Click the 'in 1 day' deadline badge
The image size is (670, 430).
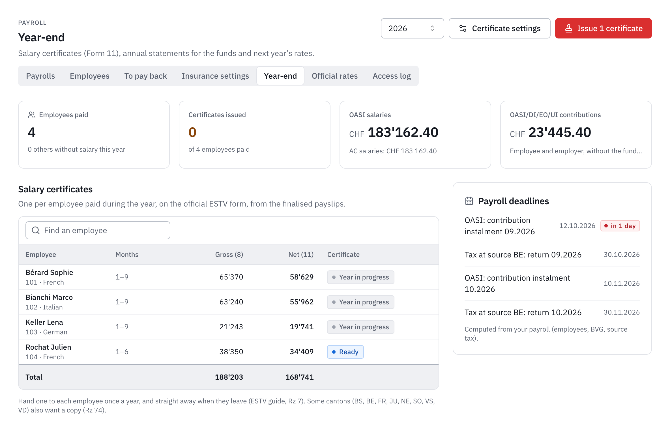click(620, 226)
